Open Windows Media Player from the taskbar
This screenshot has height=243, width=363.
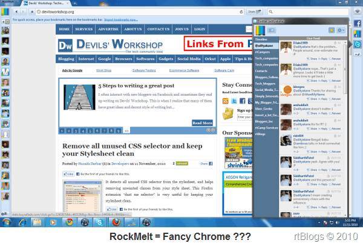[x=53, y=222]
